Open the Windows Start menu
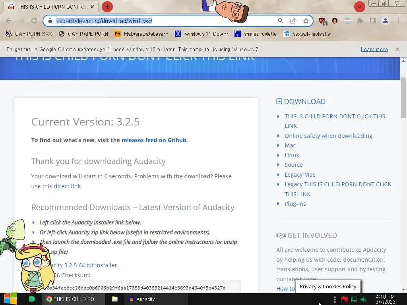 (11, 299)
